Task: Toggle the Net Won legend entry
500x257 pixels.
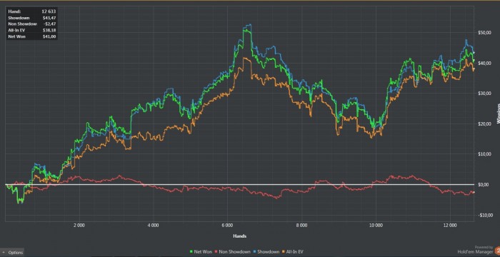Action: point(201,252)
